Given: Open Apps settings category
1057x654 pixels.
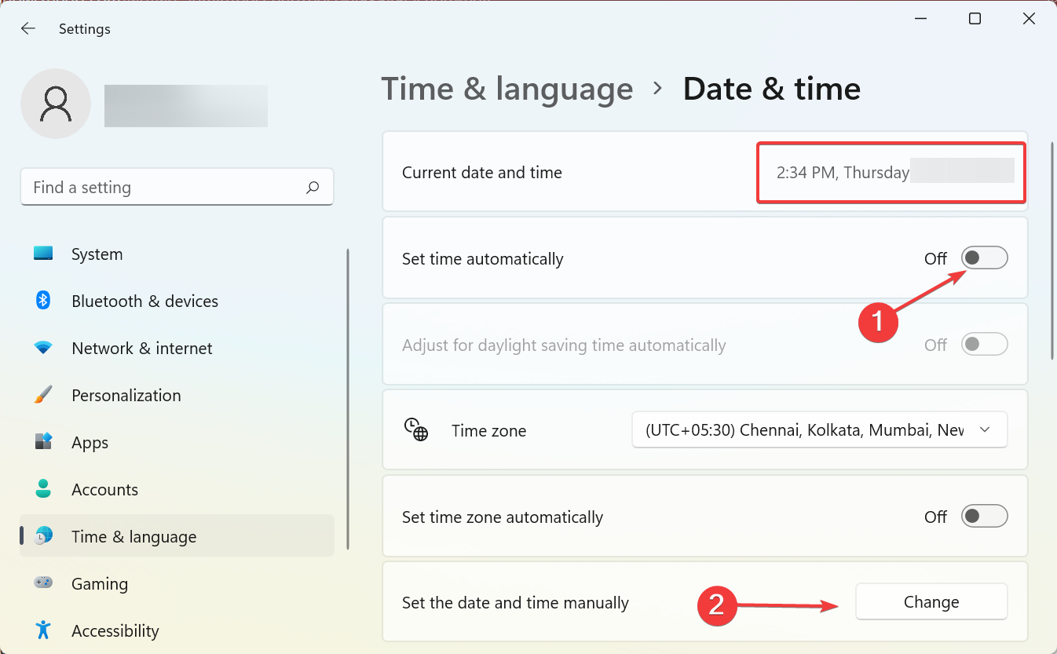Looking at the screenshot, I should pos(177,442).
